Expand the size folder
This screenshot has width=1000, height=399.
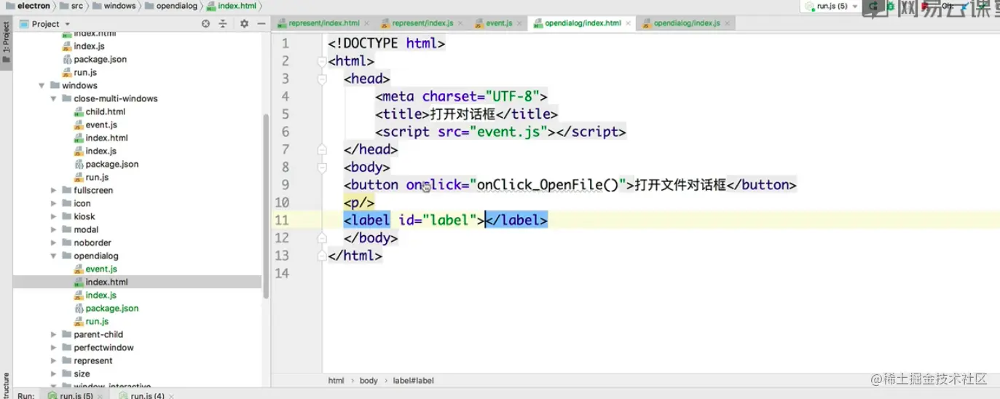click(54, 374)
